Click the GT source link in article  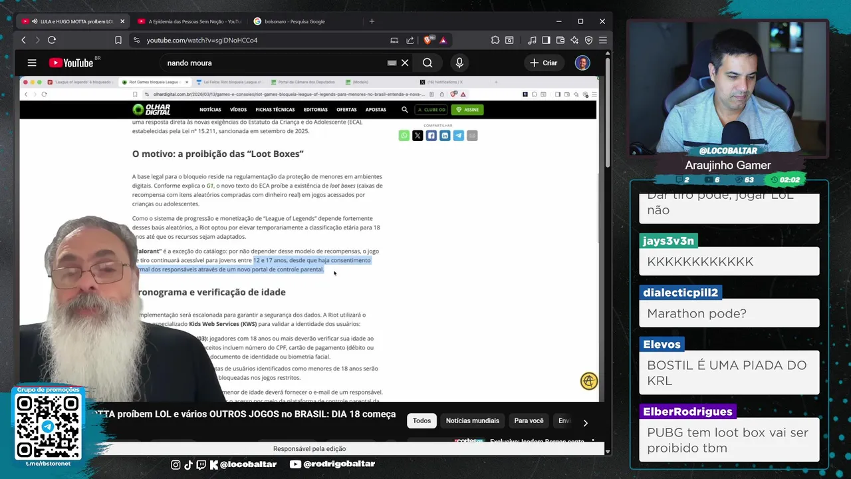click(x=210, y=186)
